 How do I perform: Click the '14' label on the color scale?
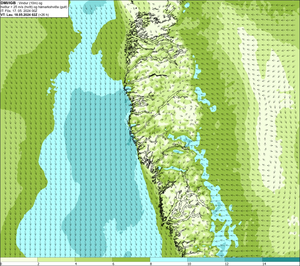click(x=264, y=264)
